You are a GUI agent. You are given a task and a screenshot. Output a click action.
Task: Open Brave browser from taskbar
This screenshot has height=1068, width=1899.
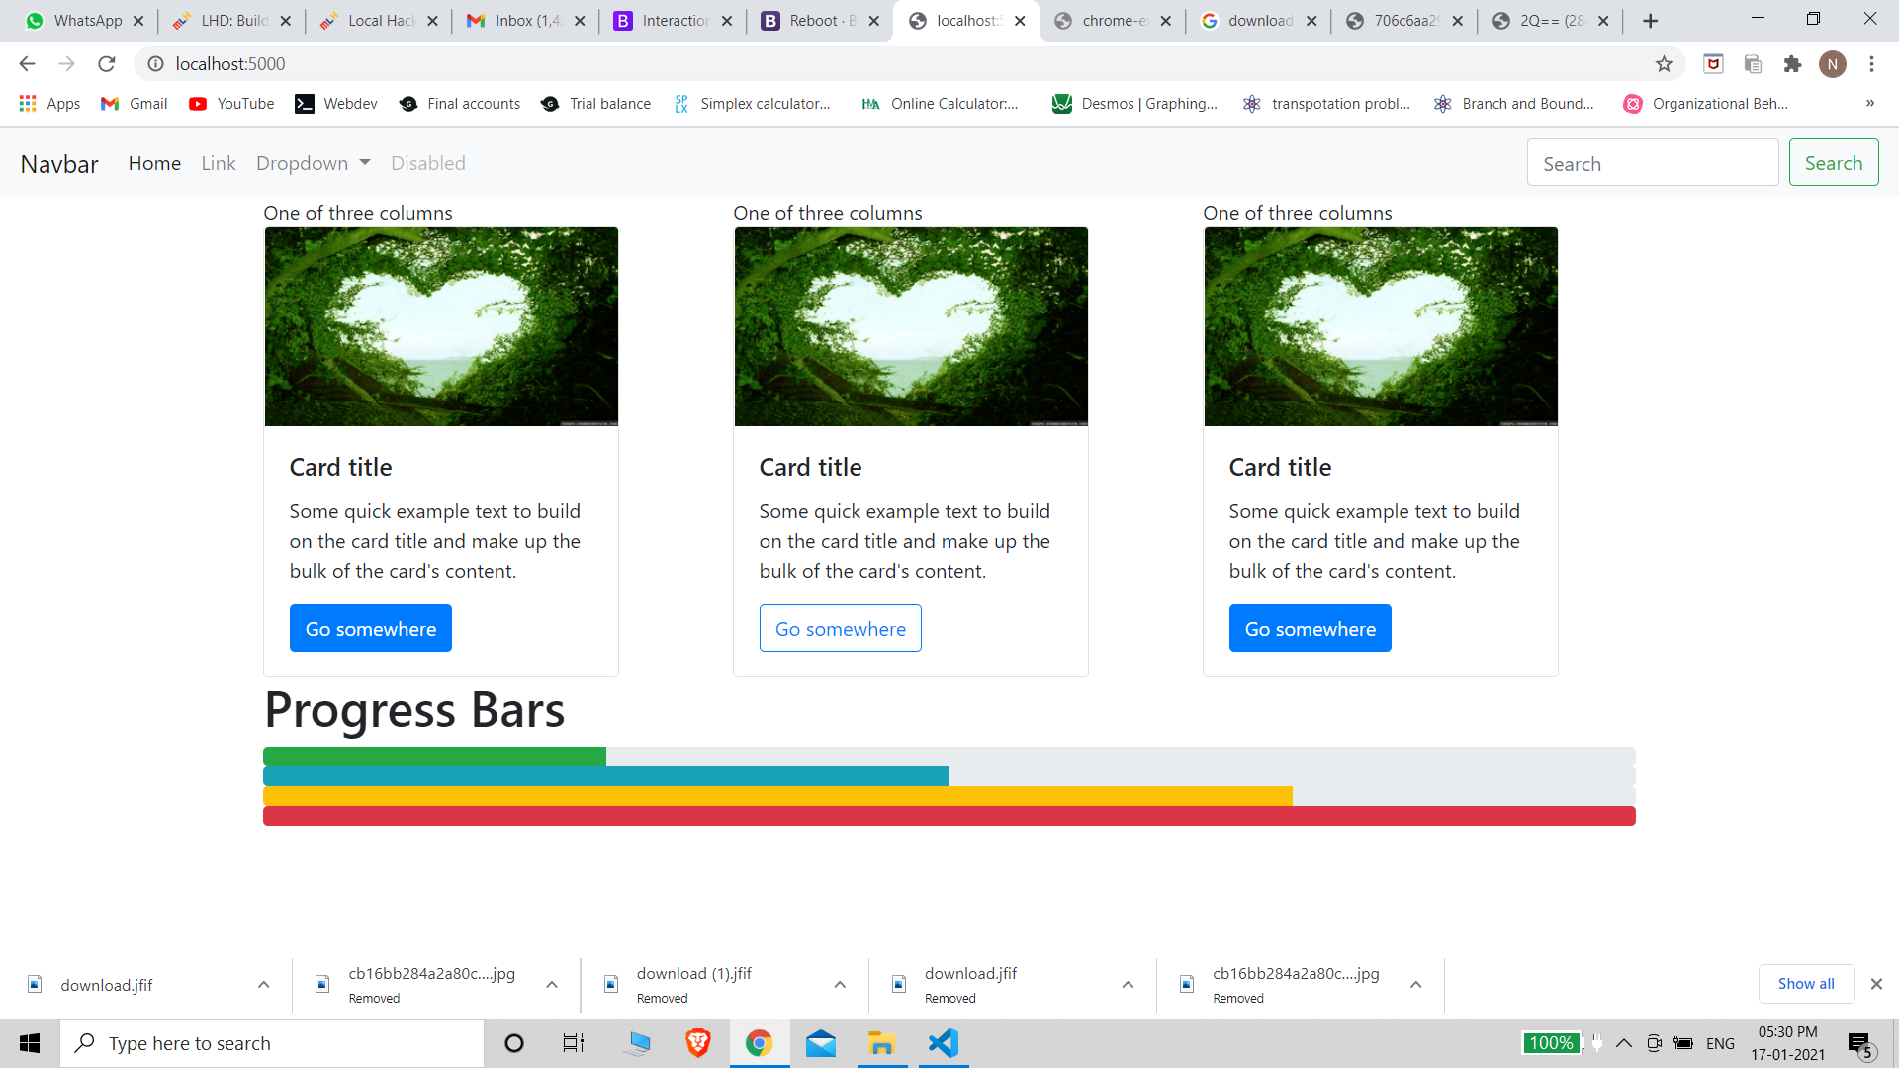point(698,1043)
